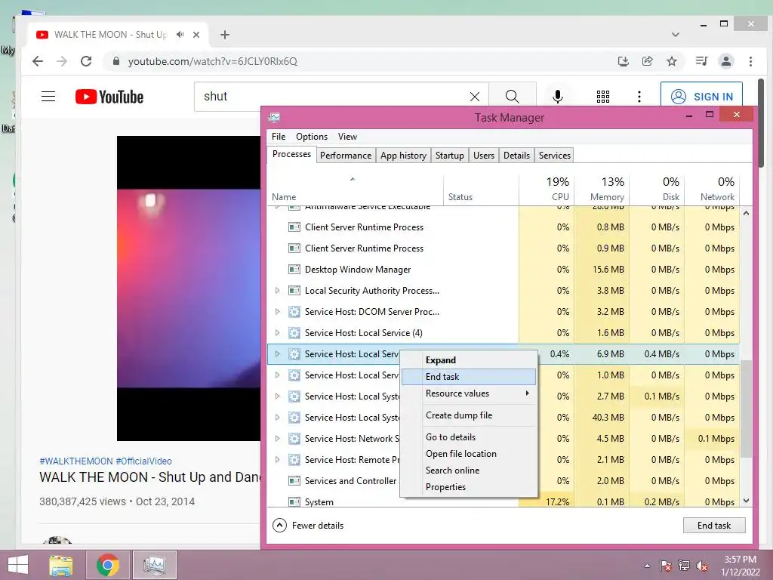The image size is (773, 580).
Task: Bookmark this page with the star icon
Action: [x=671, y=61]
